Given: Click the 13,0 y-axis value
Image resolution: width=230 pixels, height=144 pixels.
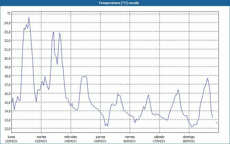Looking at the screenshot, I should pos(8,120).
